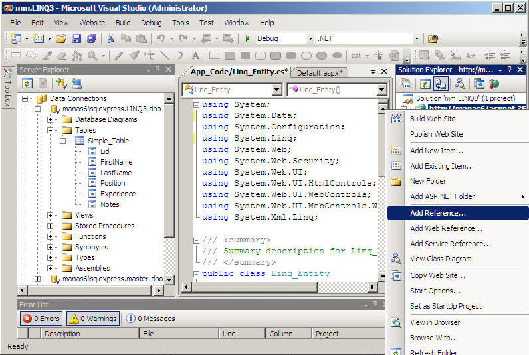
Task: Toggle auto-hide pin on Solution Explorer
Action: (x=510, y=70)
